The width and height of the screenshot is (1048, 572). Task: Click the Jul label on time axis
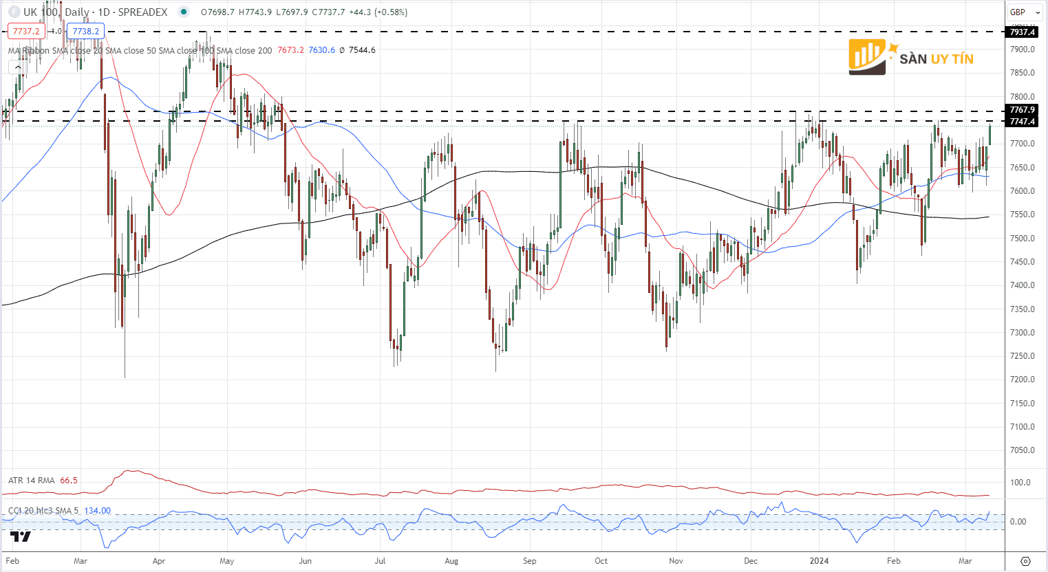pyautogui.click(x=380, y=561)
